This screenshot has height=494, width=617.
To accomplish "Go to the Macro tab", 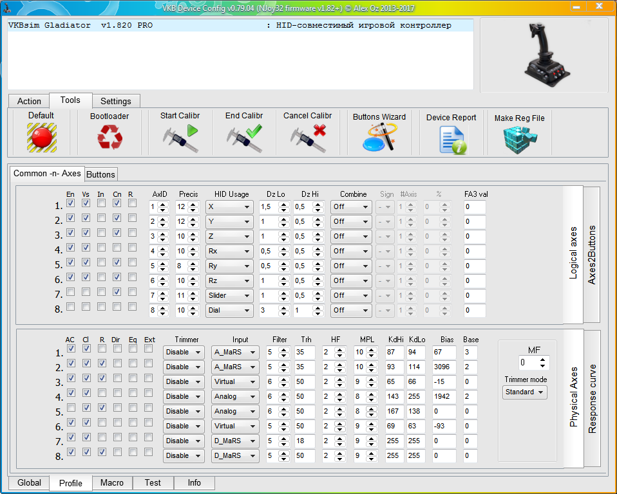I will tap(112, 482).
